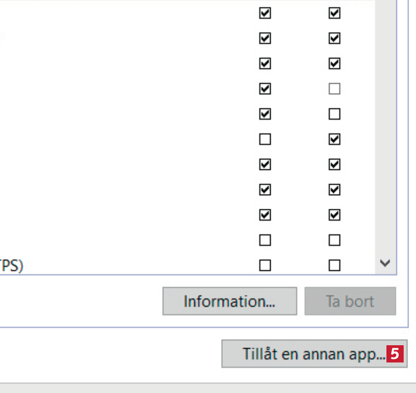Open the "Information..." details button
This screenshot has width=416, height=393.
pyautogui.click(x=230, y=301)
